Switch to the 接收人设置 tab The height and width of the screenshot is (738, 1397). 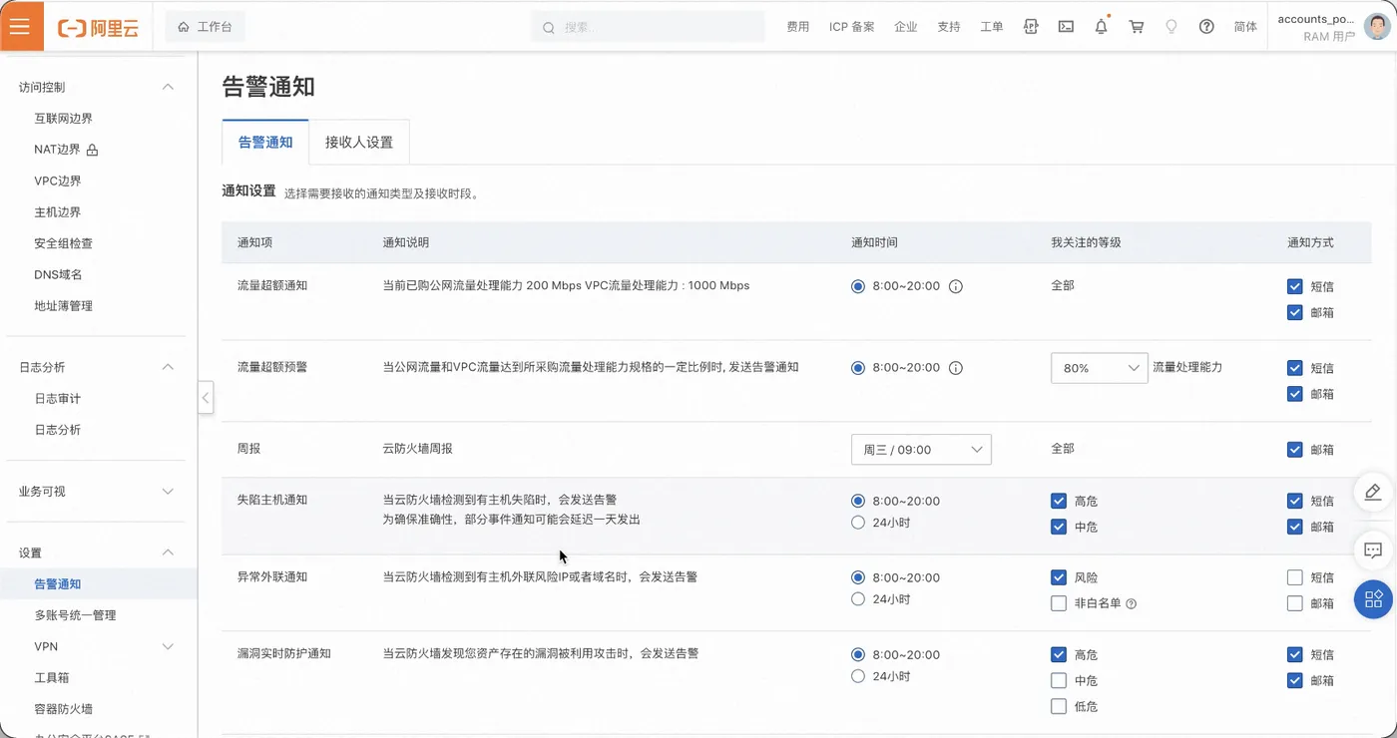pyautogui.click(x=359, y=143)
